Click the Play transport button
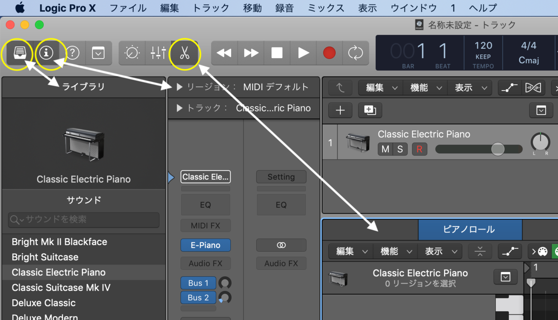This screenshot has width=558, height=320. pyautogui.click(x=303, y=52)
